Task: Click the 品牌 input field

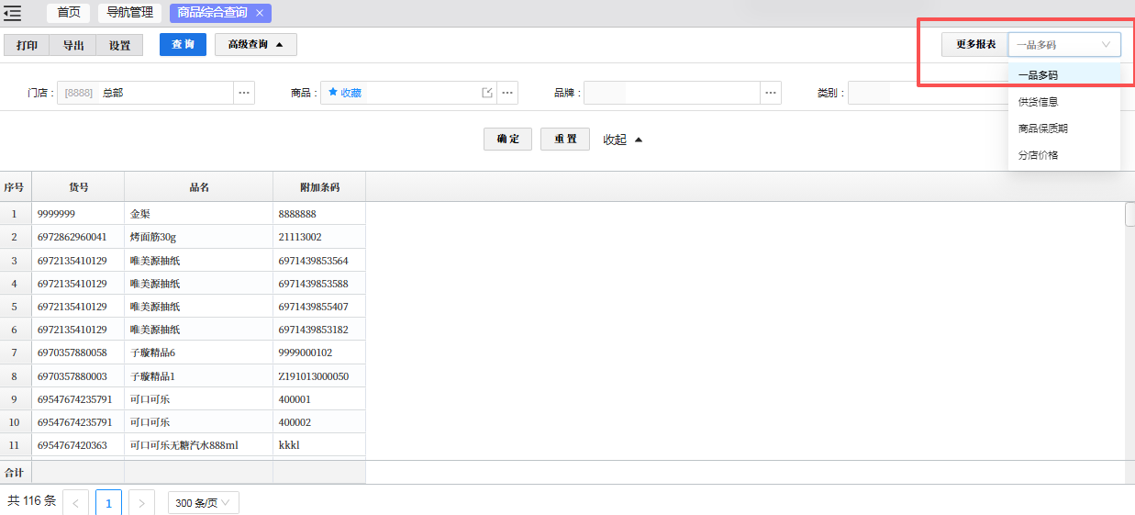Action: (672, 93)
